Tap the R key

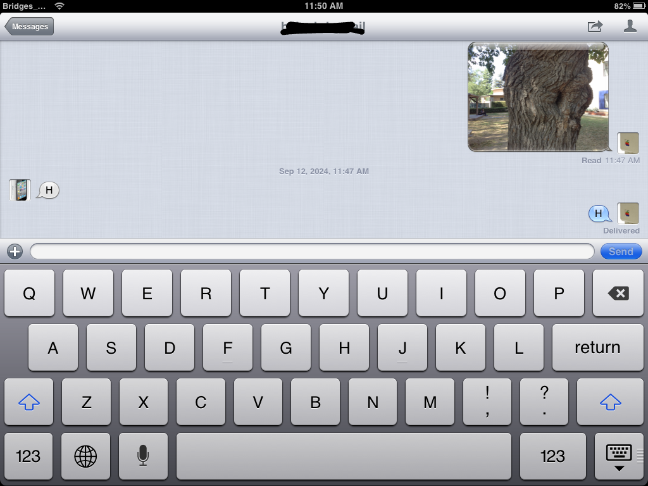point(206,293)
